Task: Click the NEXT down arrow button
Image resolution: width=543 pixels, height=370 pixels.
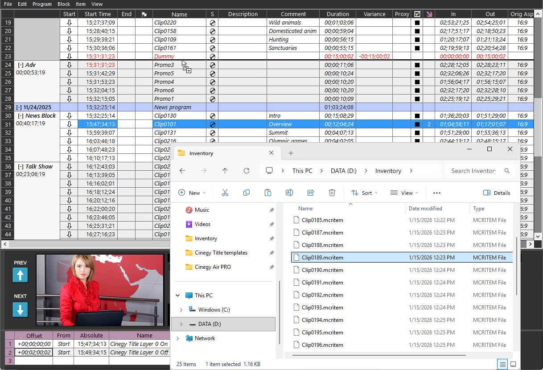Action: pyautogui.click(x=20, y=309)
